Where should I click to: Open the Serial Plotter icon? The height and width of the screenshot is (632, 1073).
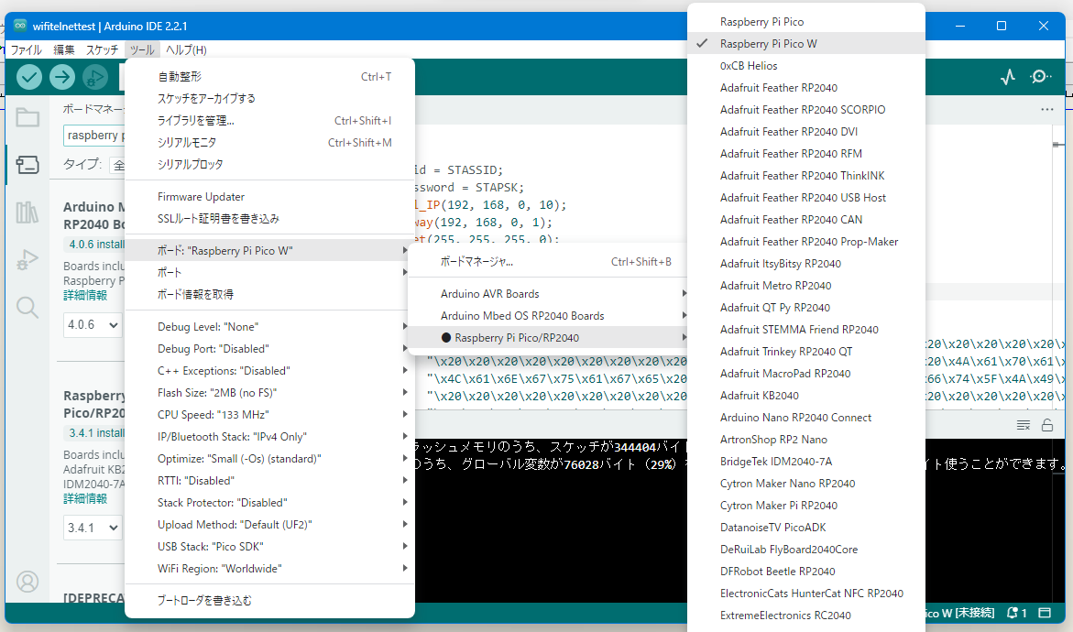(1007, 77)
